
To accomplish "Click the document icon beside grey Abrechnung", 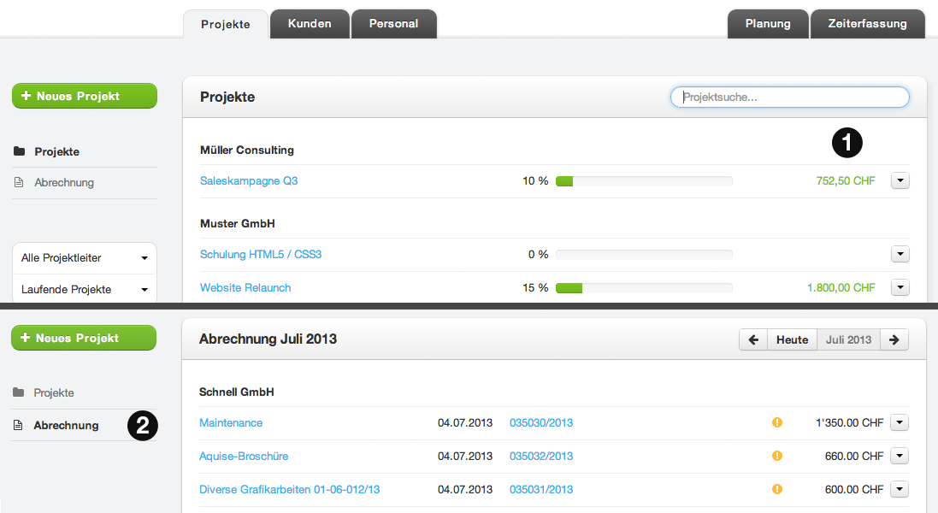I will 19,182.
